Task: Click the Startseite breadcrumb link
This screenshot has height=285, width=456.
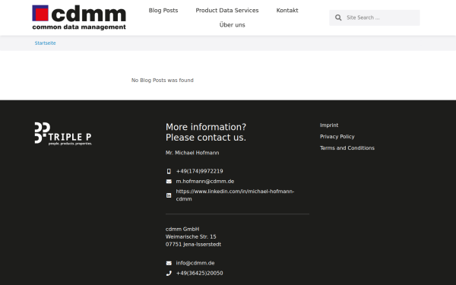Action: coord(45,43)
